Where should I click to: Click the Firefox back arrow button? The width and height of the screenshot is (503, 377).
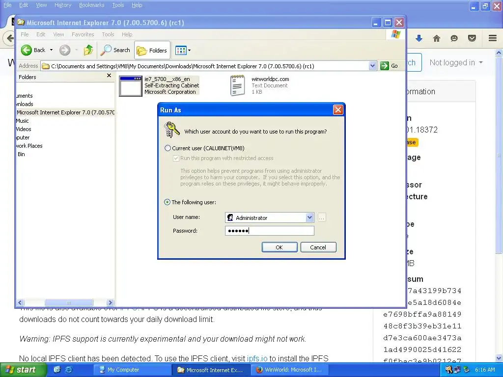(10, 38)
